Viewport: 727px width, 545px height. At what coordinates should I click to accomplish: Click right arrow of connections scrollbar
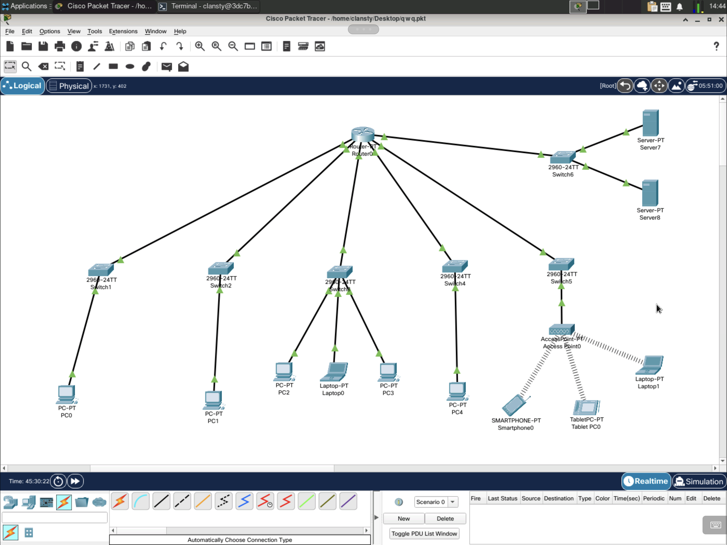click(x=366, y=530)
